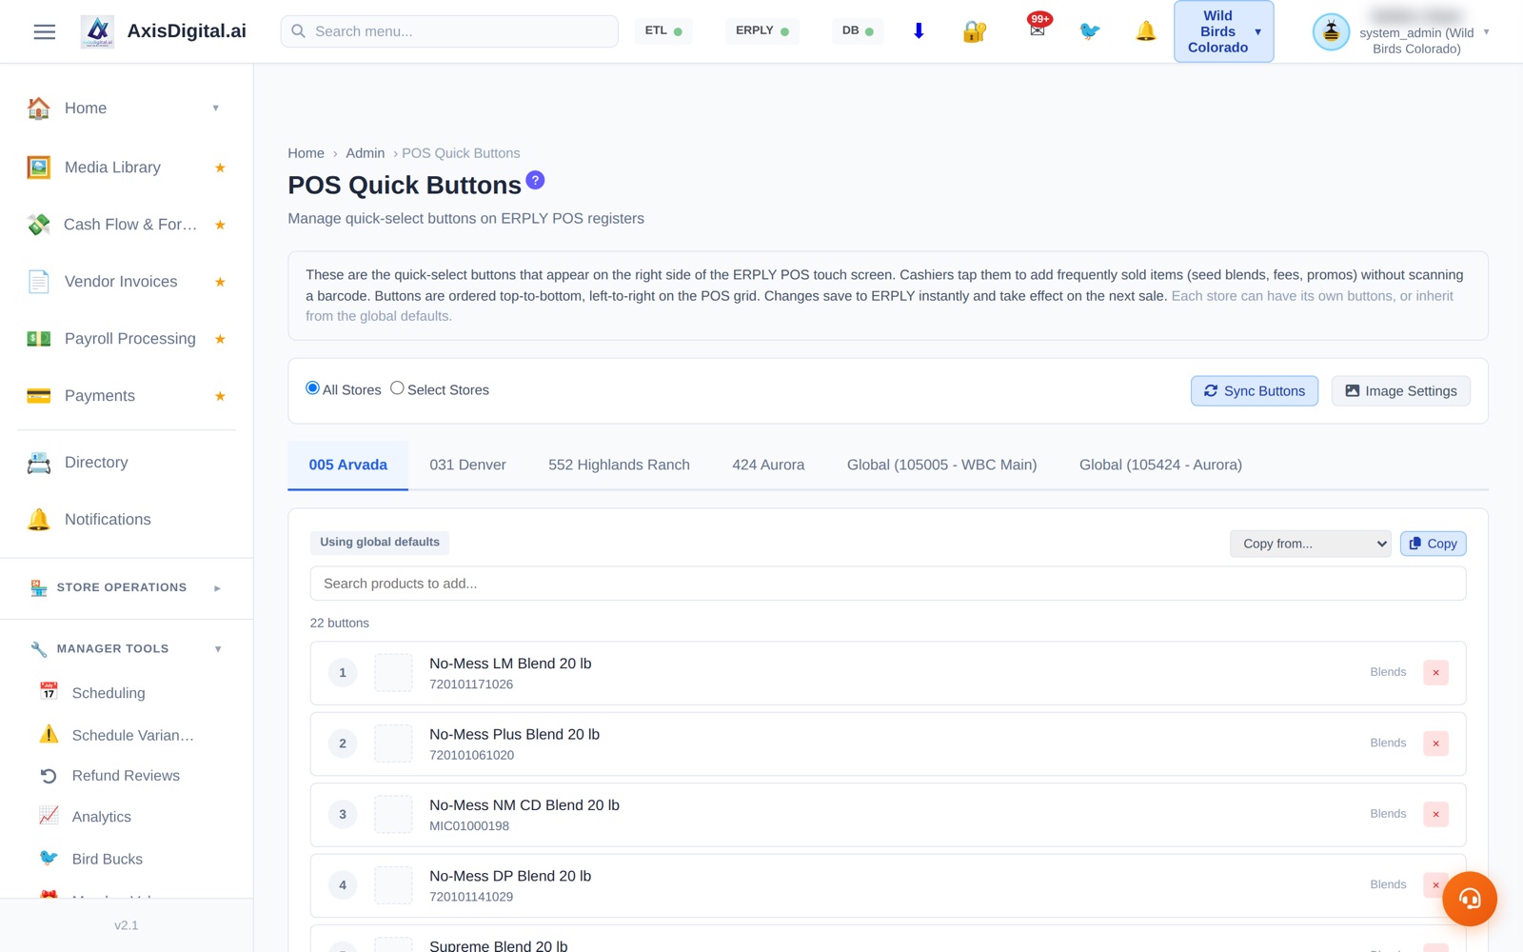Open the Copy from... dropdown
Image resolution: width=1523 pixels, height=952 pixels.
coord(1310,544)
